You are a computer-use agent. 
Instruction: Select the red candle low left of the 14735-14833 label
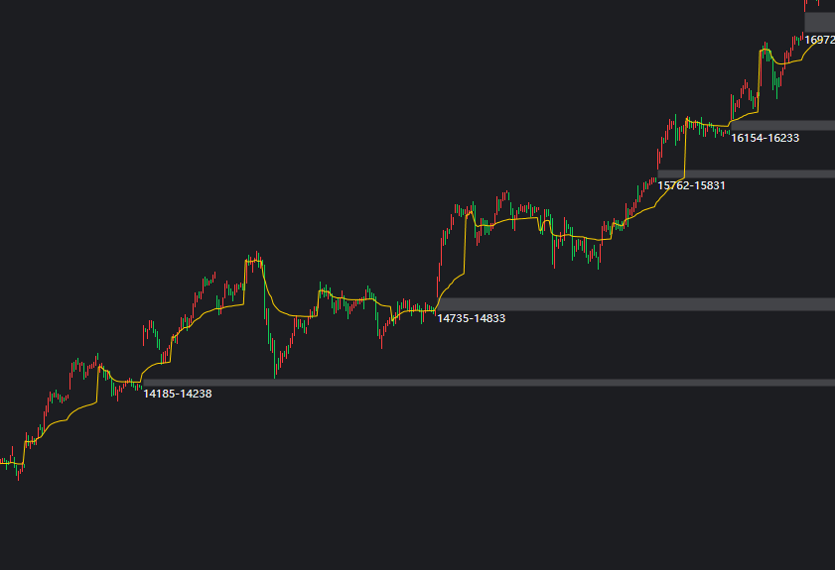click(381, 335)
